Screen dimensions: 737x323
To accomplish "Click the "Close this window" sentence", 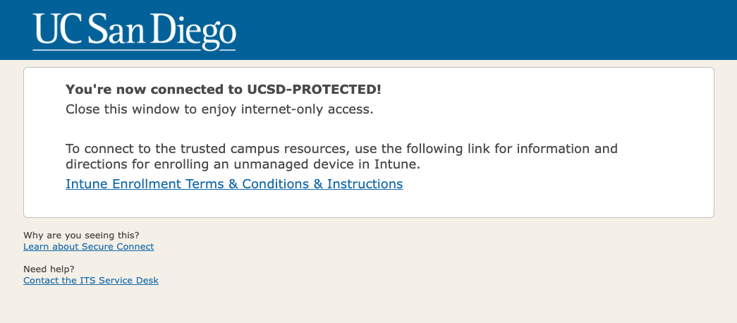I will click(219, 109).
